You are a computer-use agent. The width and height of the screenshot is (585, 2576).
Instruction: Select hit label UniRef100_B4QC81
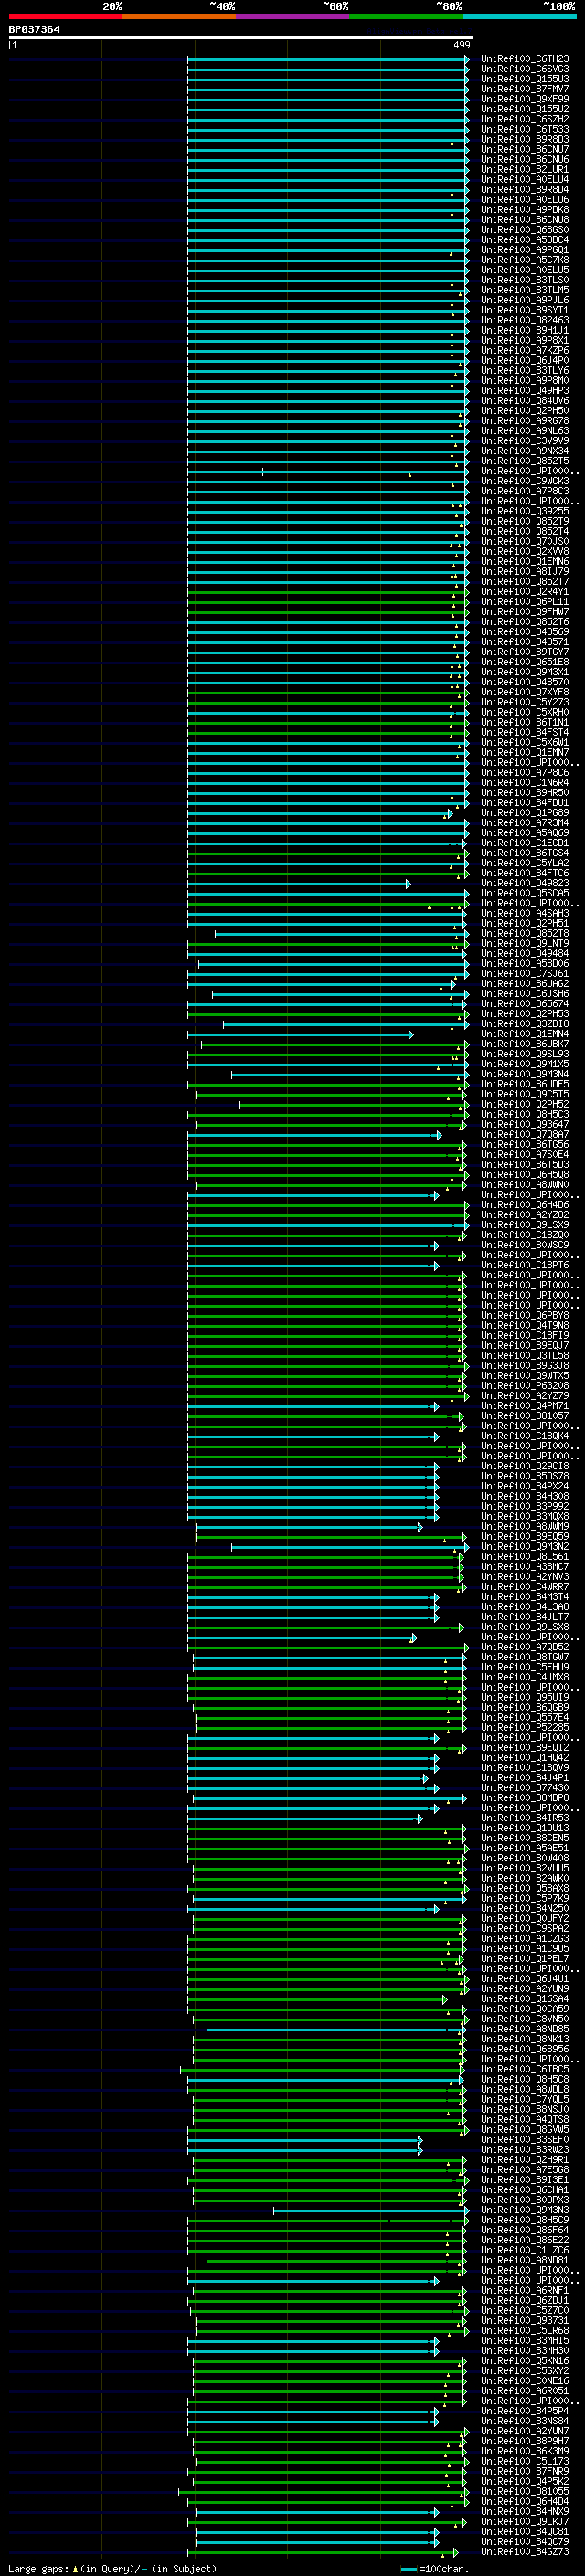(524, 2531)
